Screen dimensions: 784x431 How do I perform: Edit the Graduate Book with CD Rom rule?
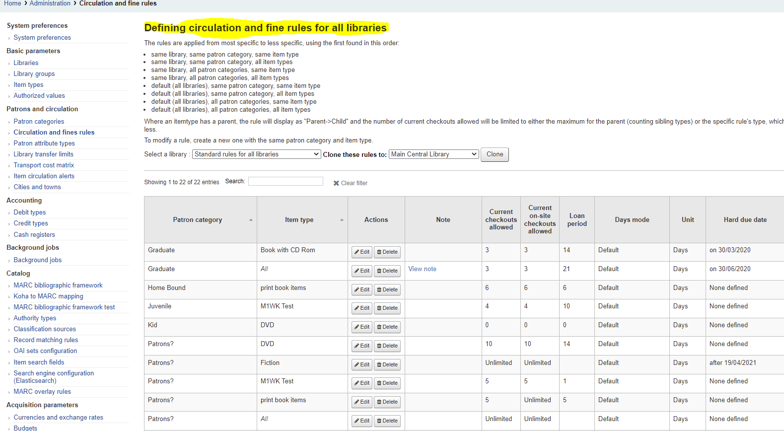[362, 252]
